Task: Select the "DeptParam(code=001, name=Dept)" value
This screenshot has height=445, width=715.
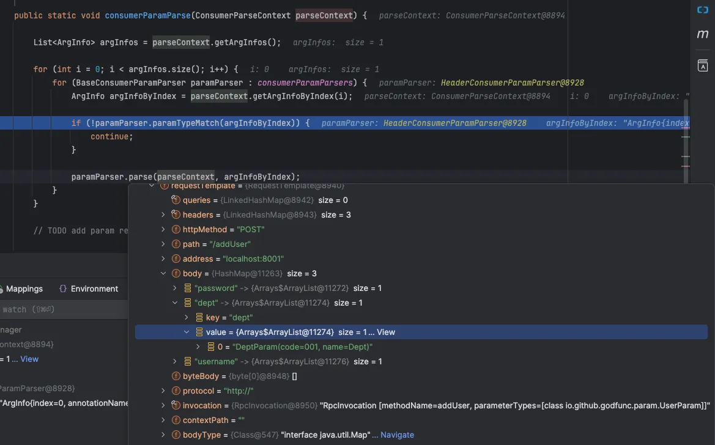Action: (302, 347)
